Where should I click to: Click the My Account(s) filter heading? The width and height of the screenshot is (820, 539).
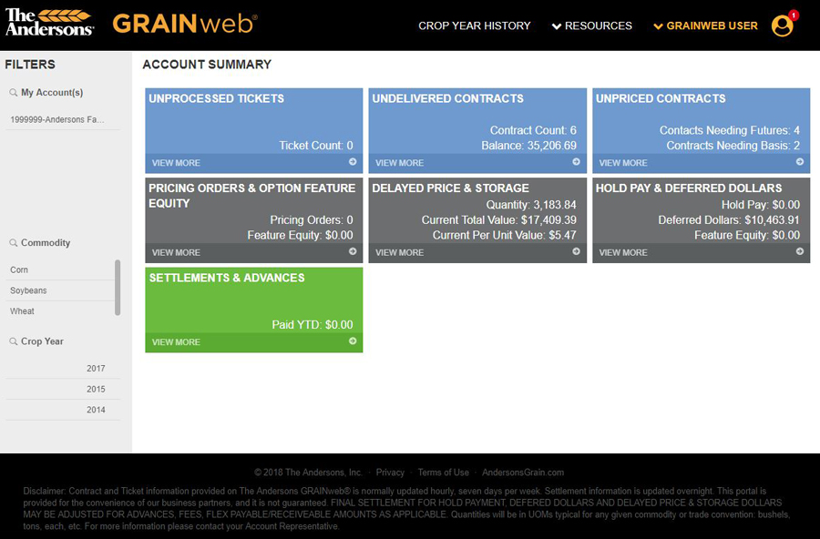tap(52, 93)
